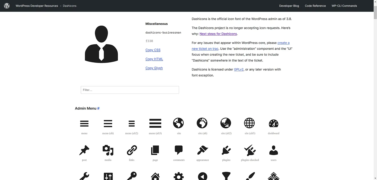Click the users icon
377x180 pixels.
[273, 150]
